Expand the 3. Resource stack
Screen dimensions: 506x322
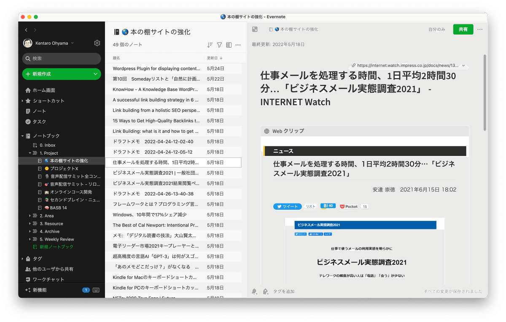pos(30,224)
